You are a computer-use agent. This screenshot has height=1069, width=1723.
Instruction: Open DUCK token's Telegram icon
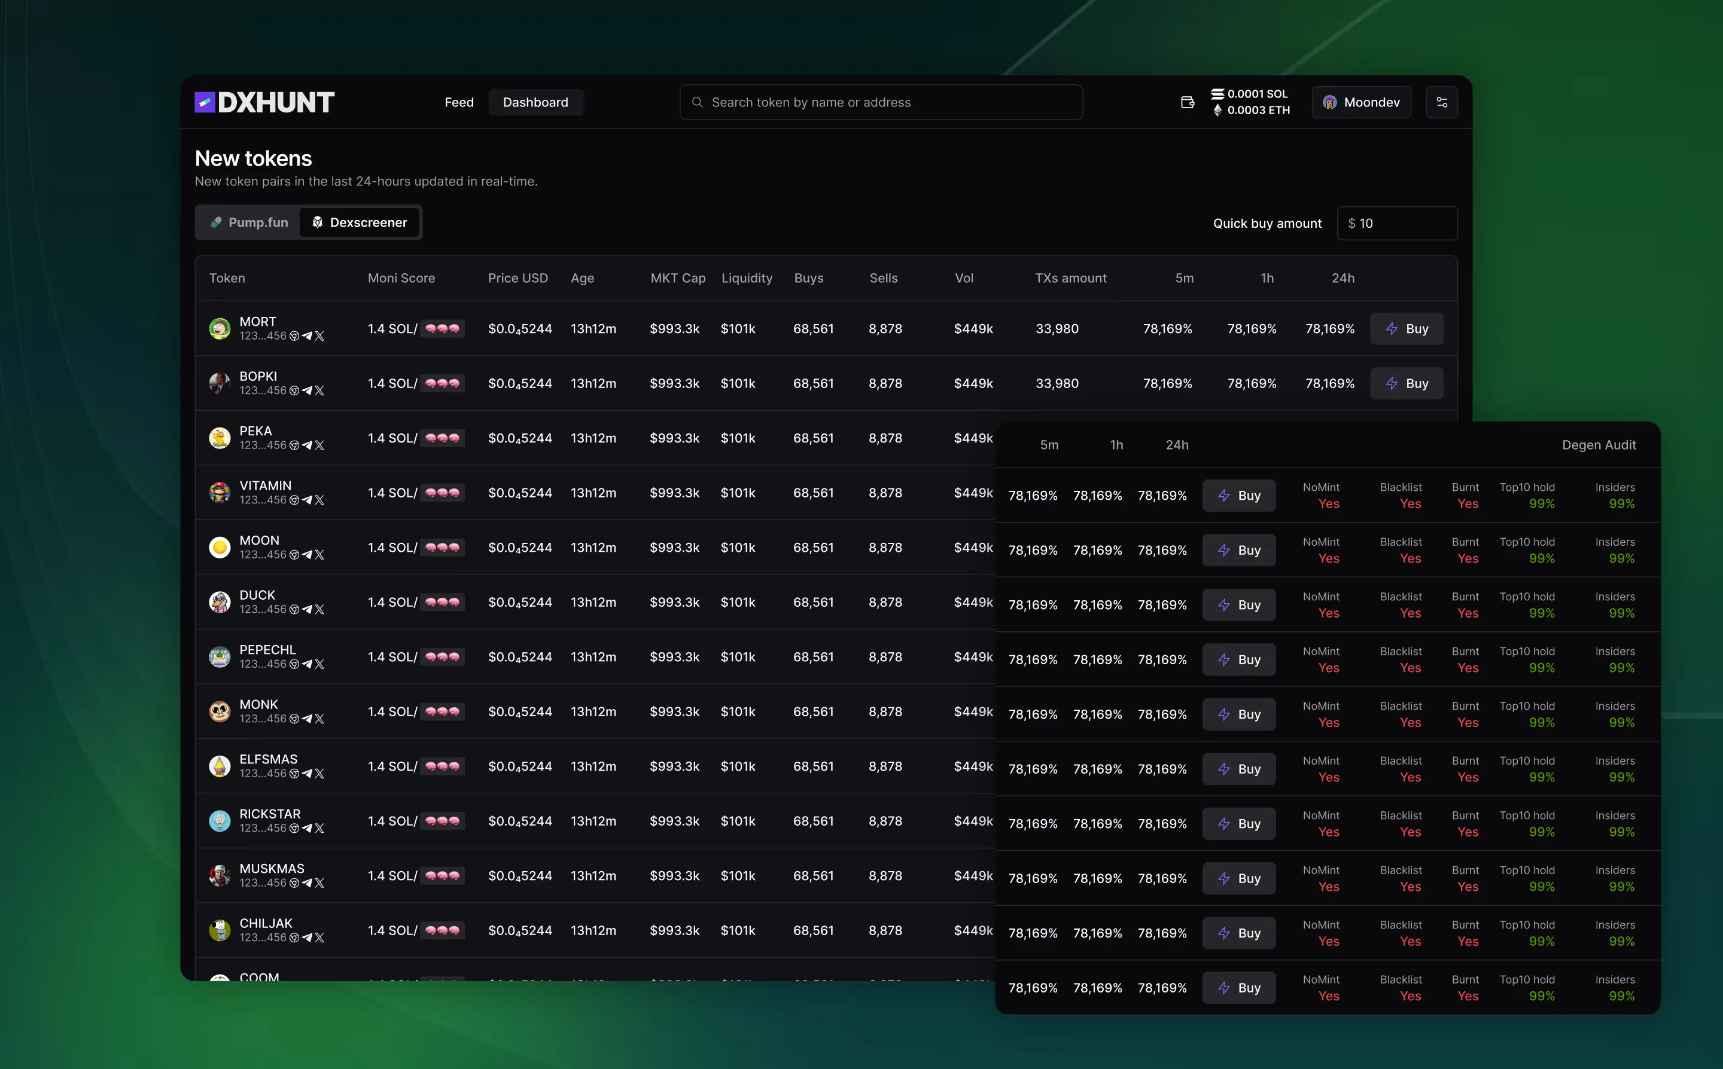[307, 609]
